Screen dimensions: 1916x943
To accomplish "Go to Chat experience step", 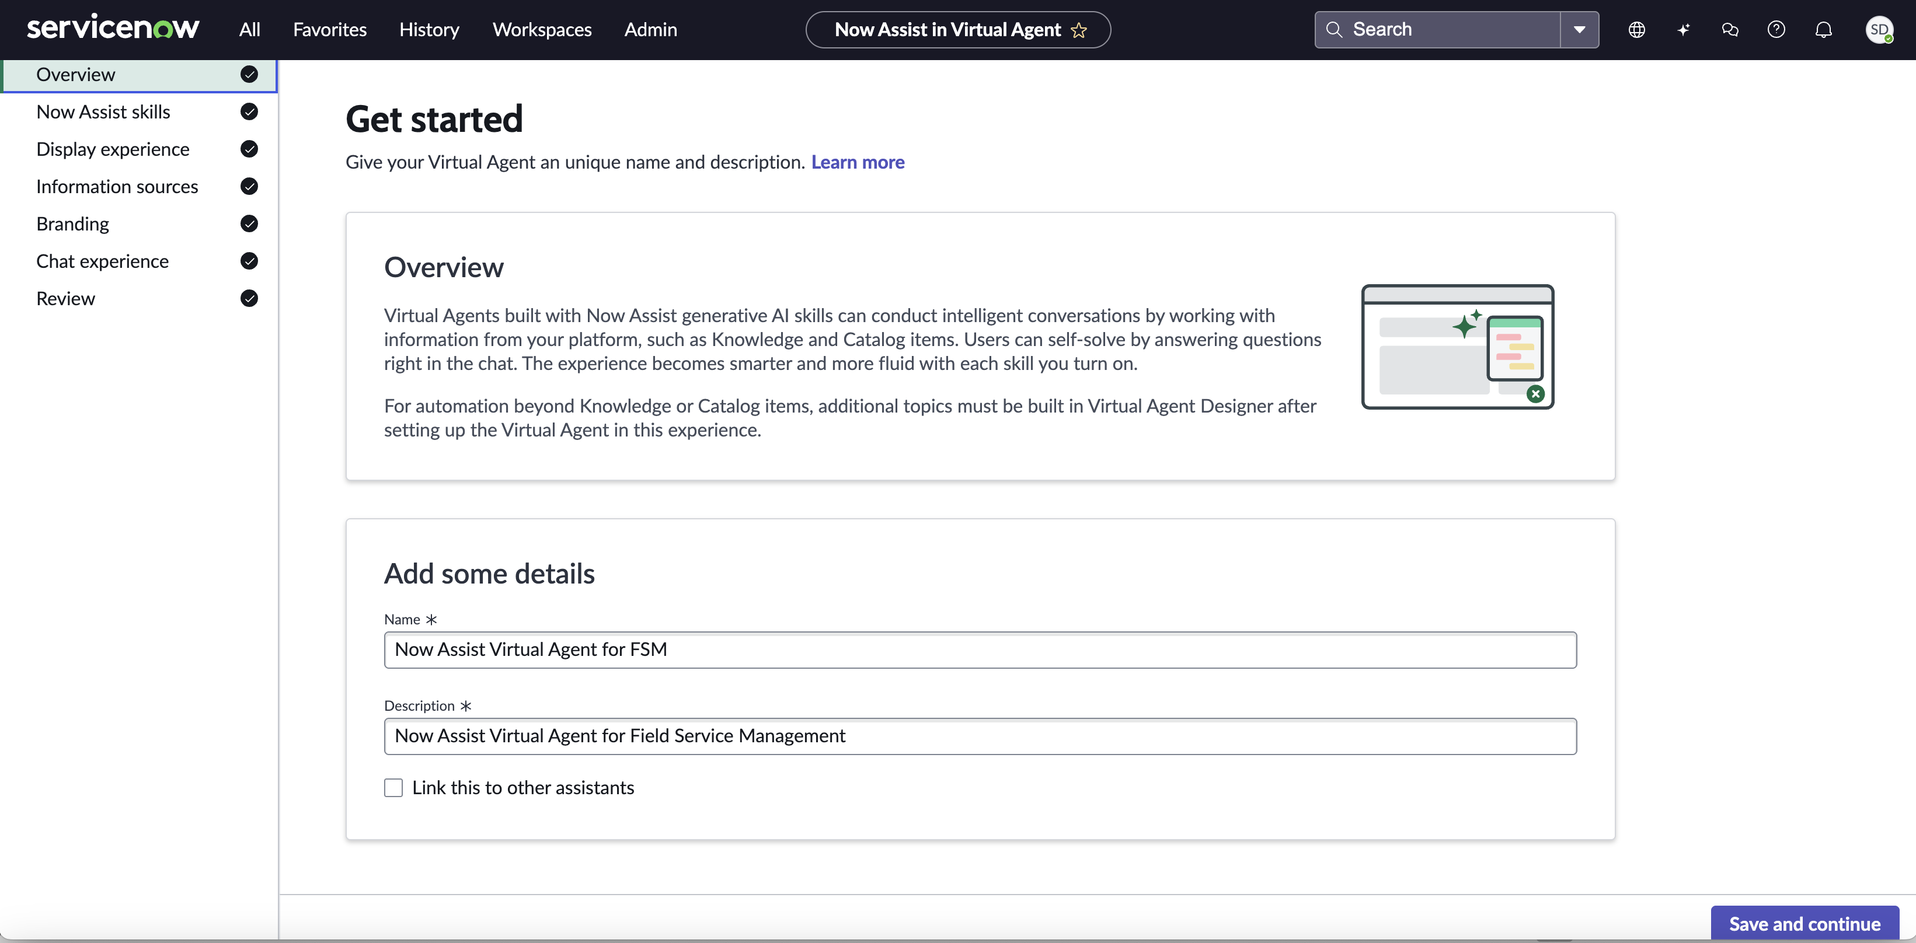I will pos(139,261).
